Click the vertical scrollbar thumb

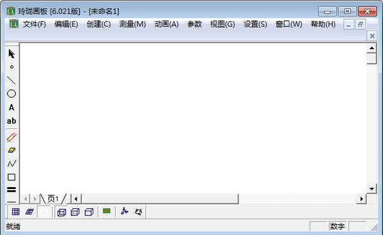[371, 58]
